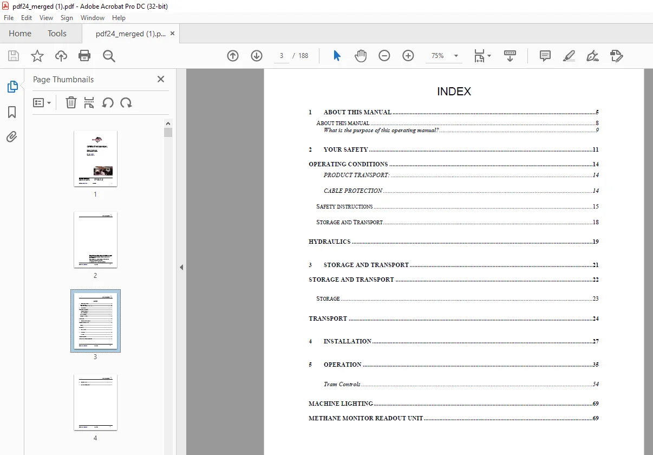Screen dimensions: 653x455
Task: Select the Highlight text tool
Action: click(569, 56)
